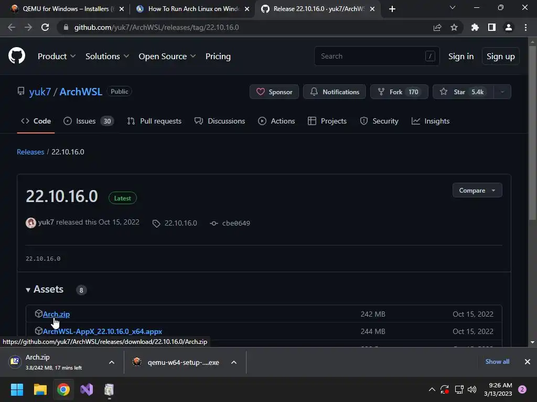Open File Explorer from the taskbar
The width and height of the screenshot is (537, 402).
coord(40,389)
